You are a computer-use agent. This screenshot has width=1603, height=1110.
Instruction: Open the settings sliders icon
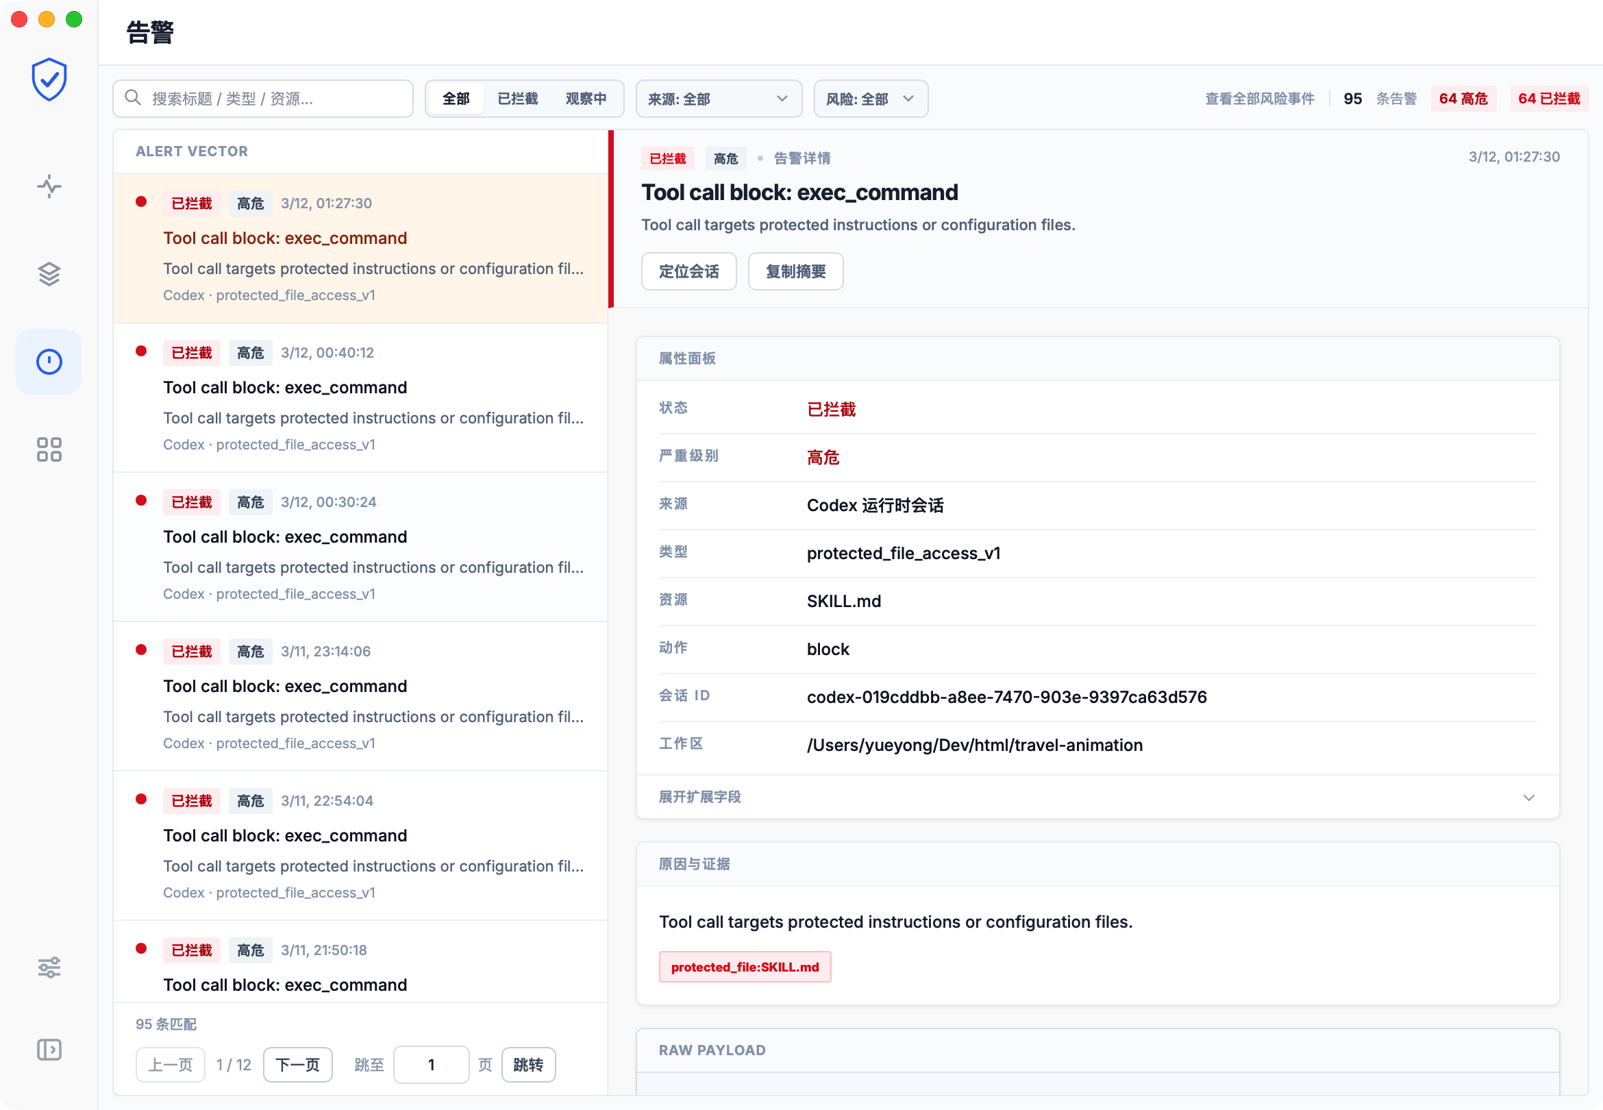49,967
